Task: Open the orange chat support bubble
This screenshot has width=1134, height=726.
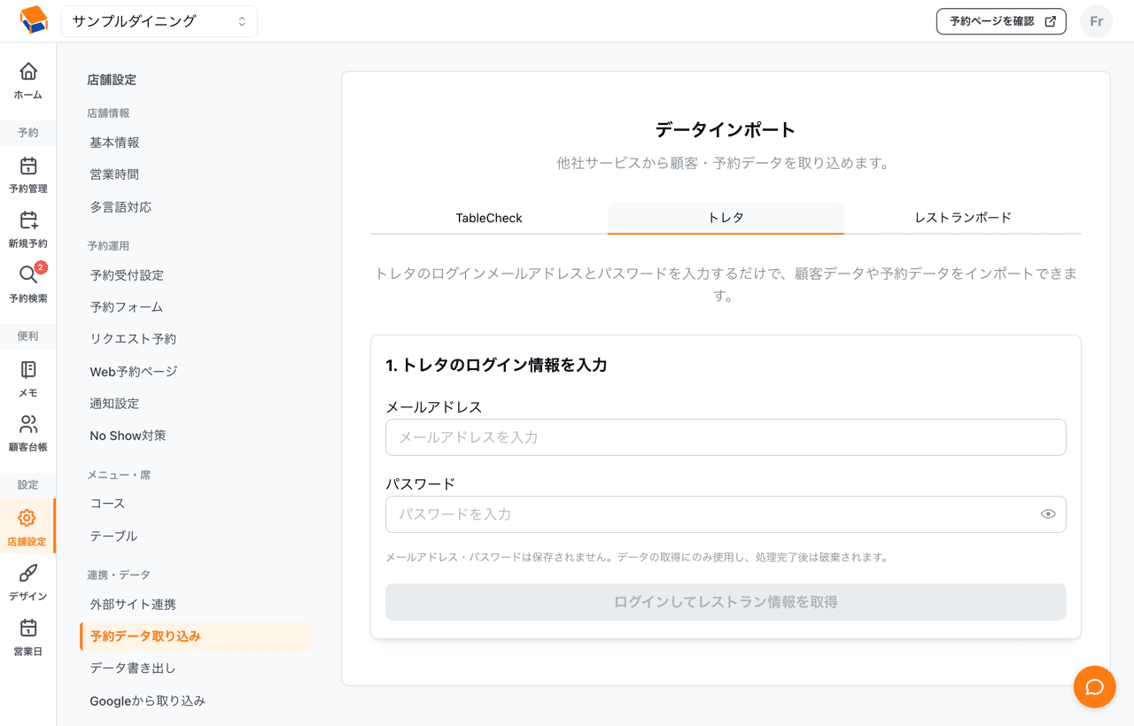Action: [1094, 687]
